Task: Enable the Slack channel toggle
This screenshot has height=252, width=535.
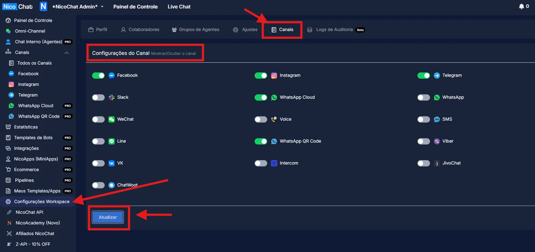Action: click(98, 97)
